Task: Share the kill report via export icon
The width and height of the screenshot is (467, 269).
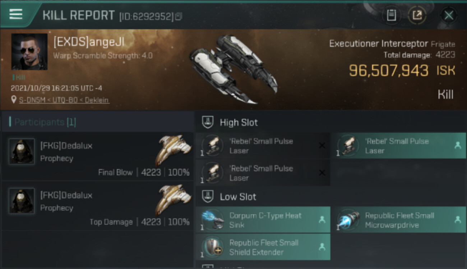Action: pos(417,15)
